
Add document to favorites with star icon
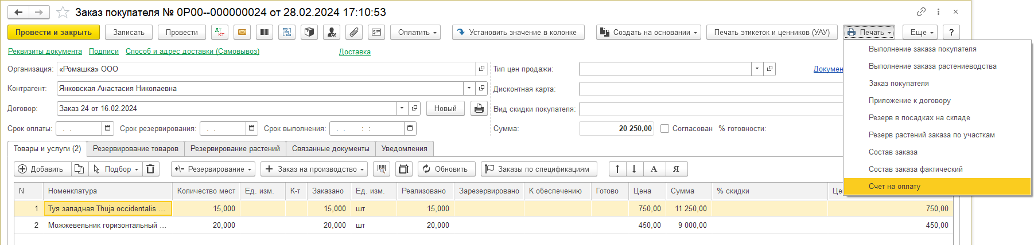(x=63, y=12)
